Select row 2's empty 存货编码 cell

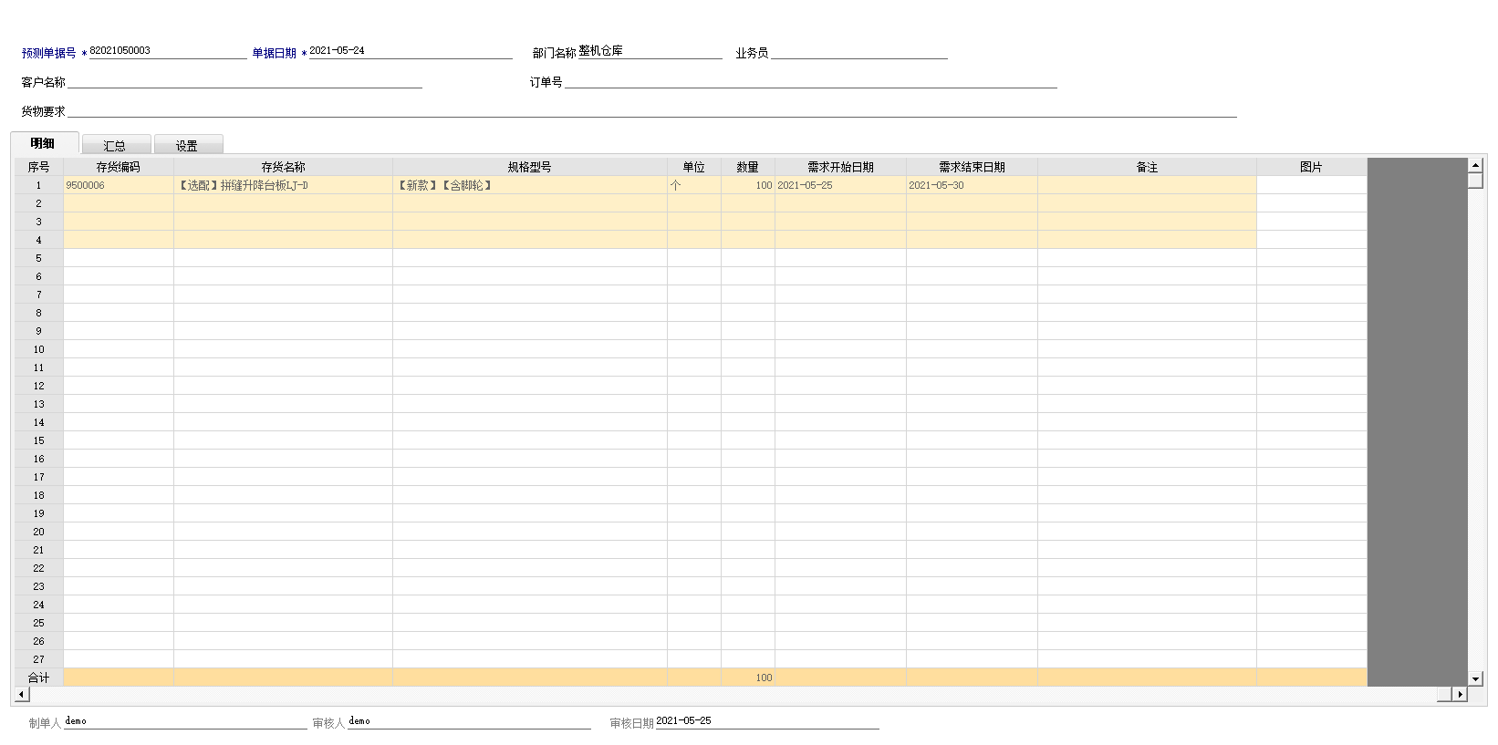coord(119,203)
